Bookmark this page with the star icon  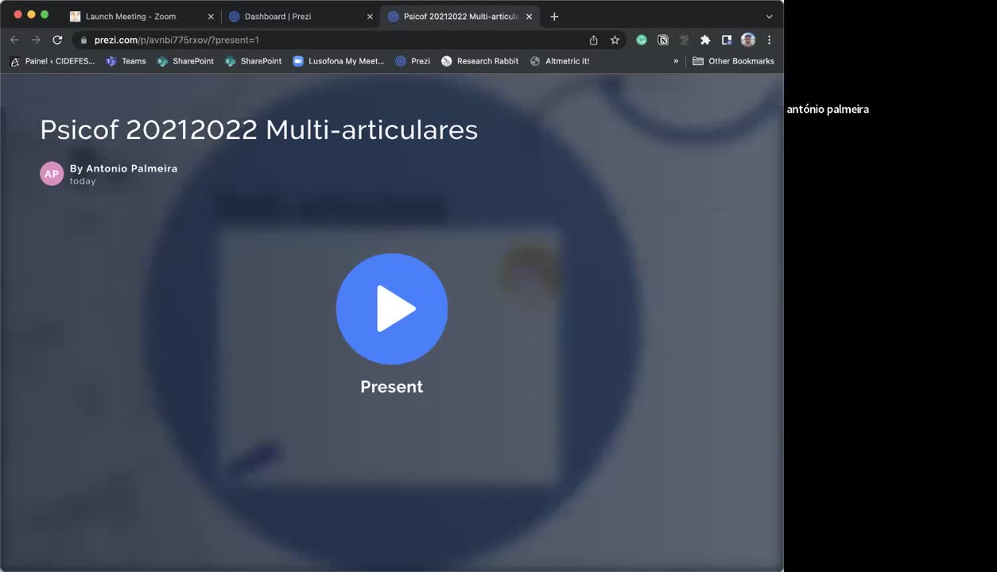point(615,40)
